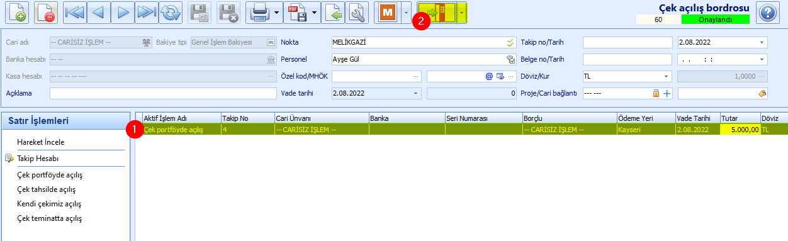788x241 pixels.
Task: Click the ellipsis button in the MHÖK field
Action: point(510,76)
